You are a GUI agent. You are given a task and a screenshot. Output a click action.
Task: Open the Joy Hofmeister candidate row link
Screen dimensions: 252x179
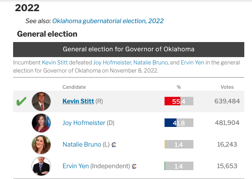coord(84,123)
